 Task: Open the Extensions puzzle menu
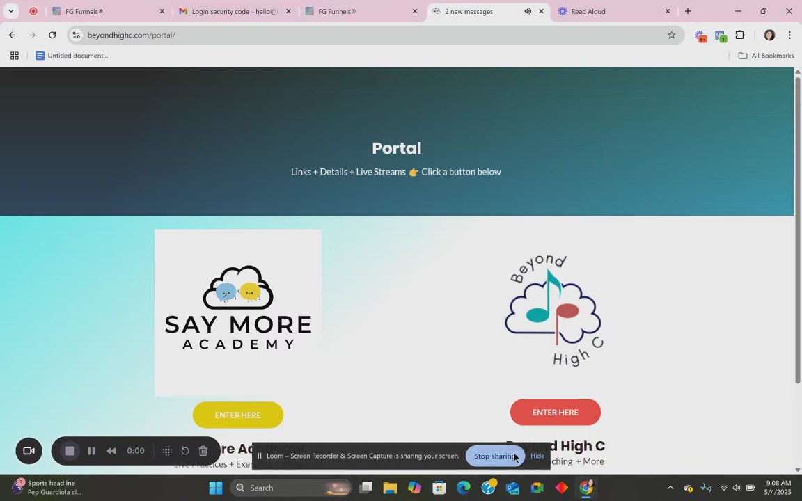click(739, 35)
